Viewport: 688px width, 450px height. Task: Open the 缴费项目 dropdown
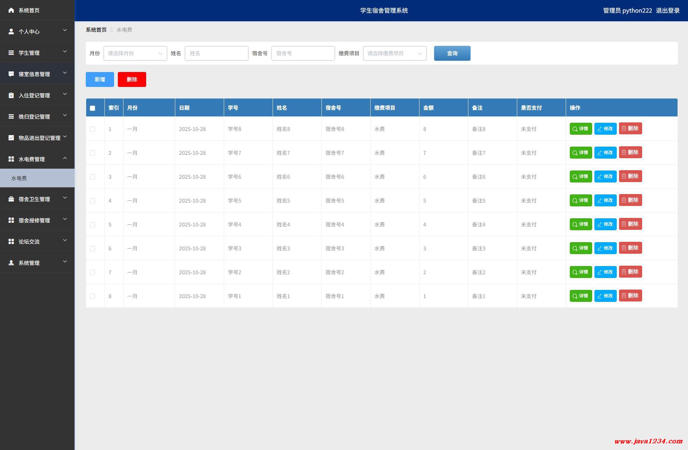[x=395, y=53]
